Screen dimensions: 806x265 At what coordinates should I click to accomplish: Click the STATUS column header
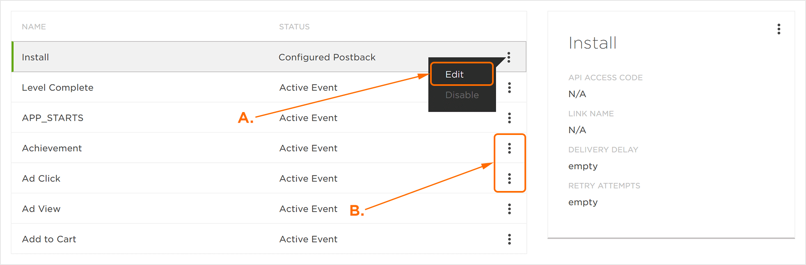[294, 27]
